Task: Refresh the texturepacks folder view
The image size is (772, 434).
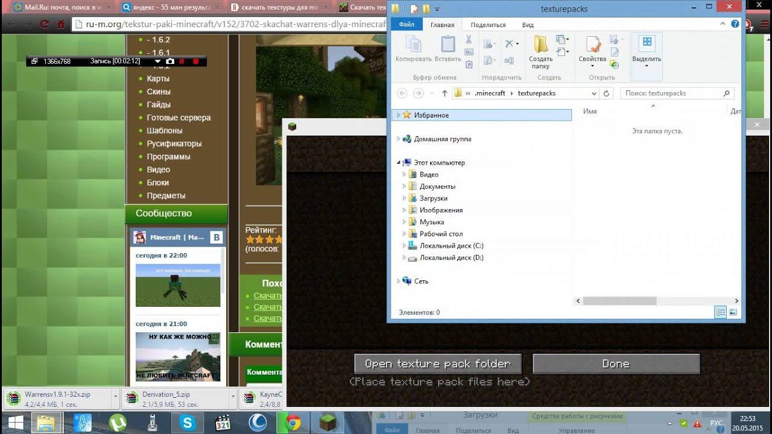Action: pos(607,93)
